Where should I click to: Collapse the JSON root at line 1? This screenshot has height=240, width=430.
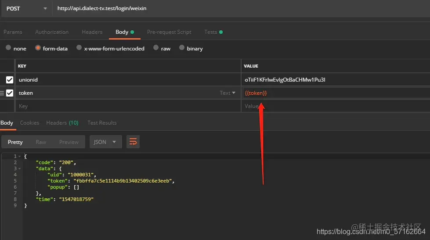pyautogui.click(x=19, y=156)
